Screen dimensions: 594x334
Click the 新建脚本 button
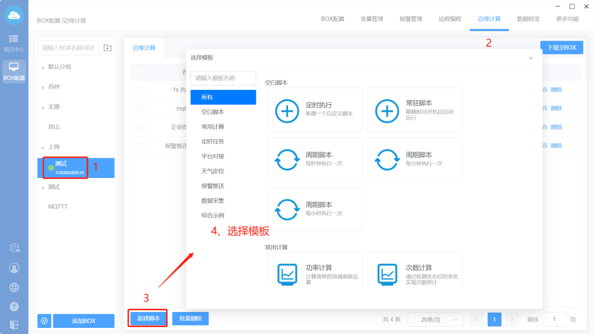point(148,319)
